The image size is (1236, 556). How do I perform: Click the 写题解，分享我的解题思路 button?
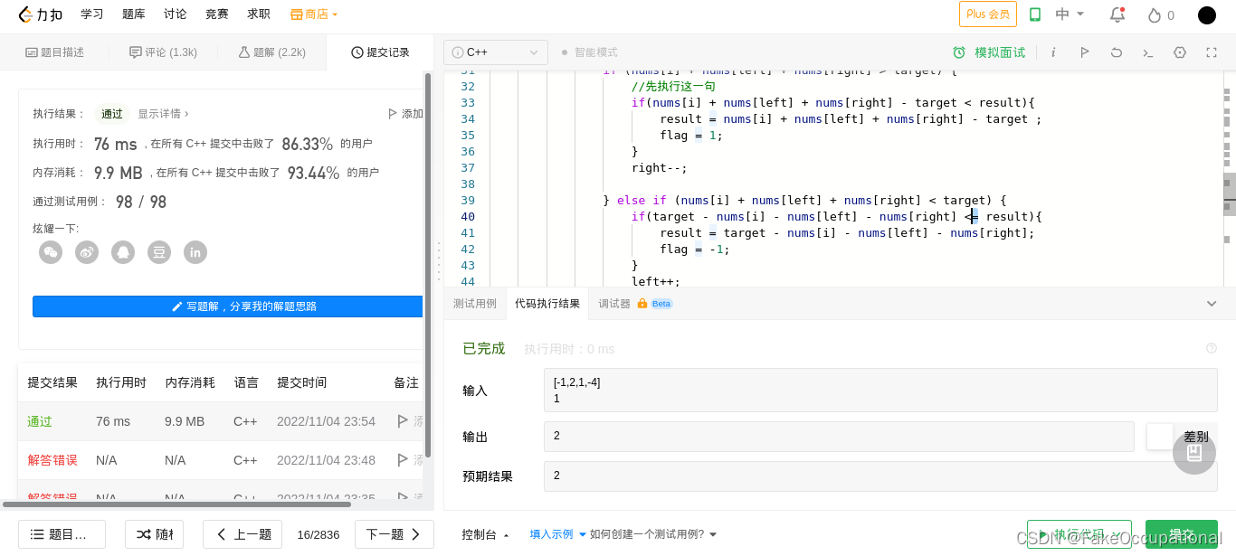(226, 306)
